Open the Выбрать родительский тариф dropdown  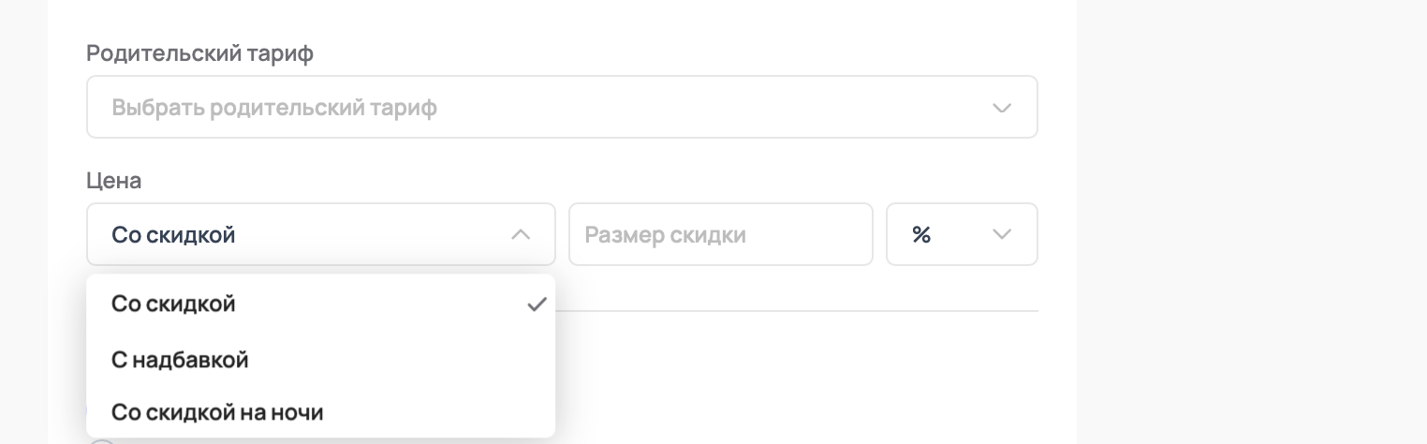[x=561, y=108]
